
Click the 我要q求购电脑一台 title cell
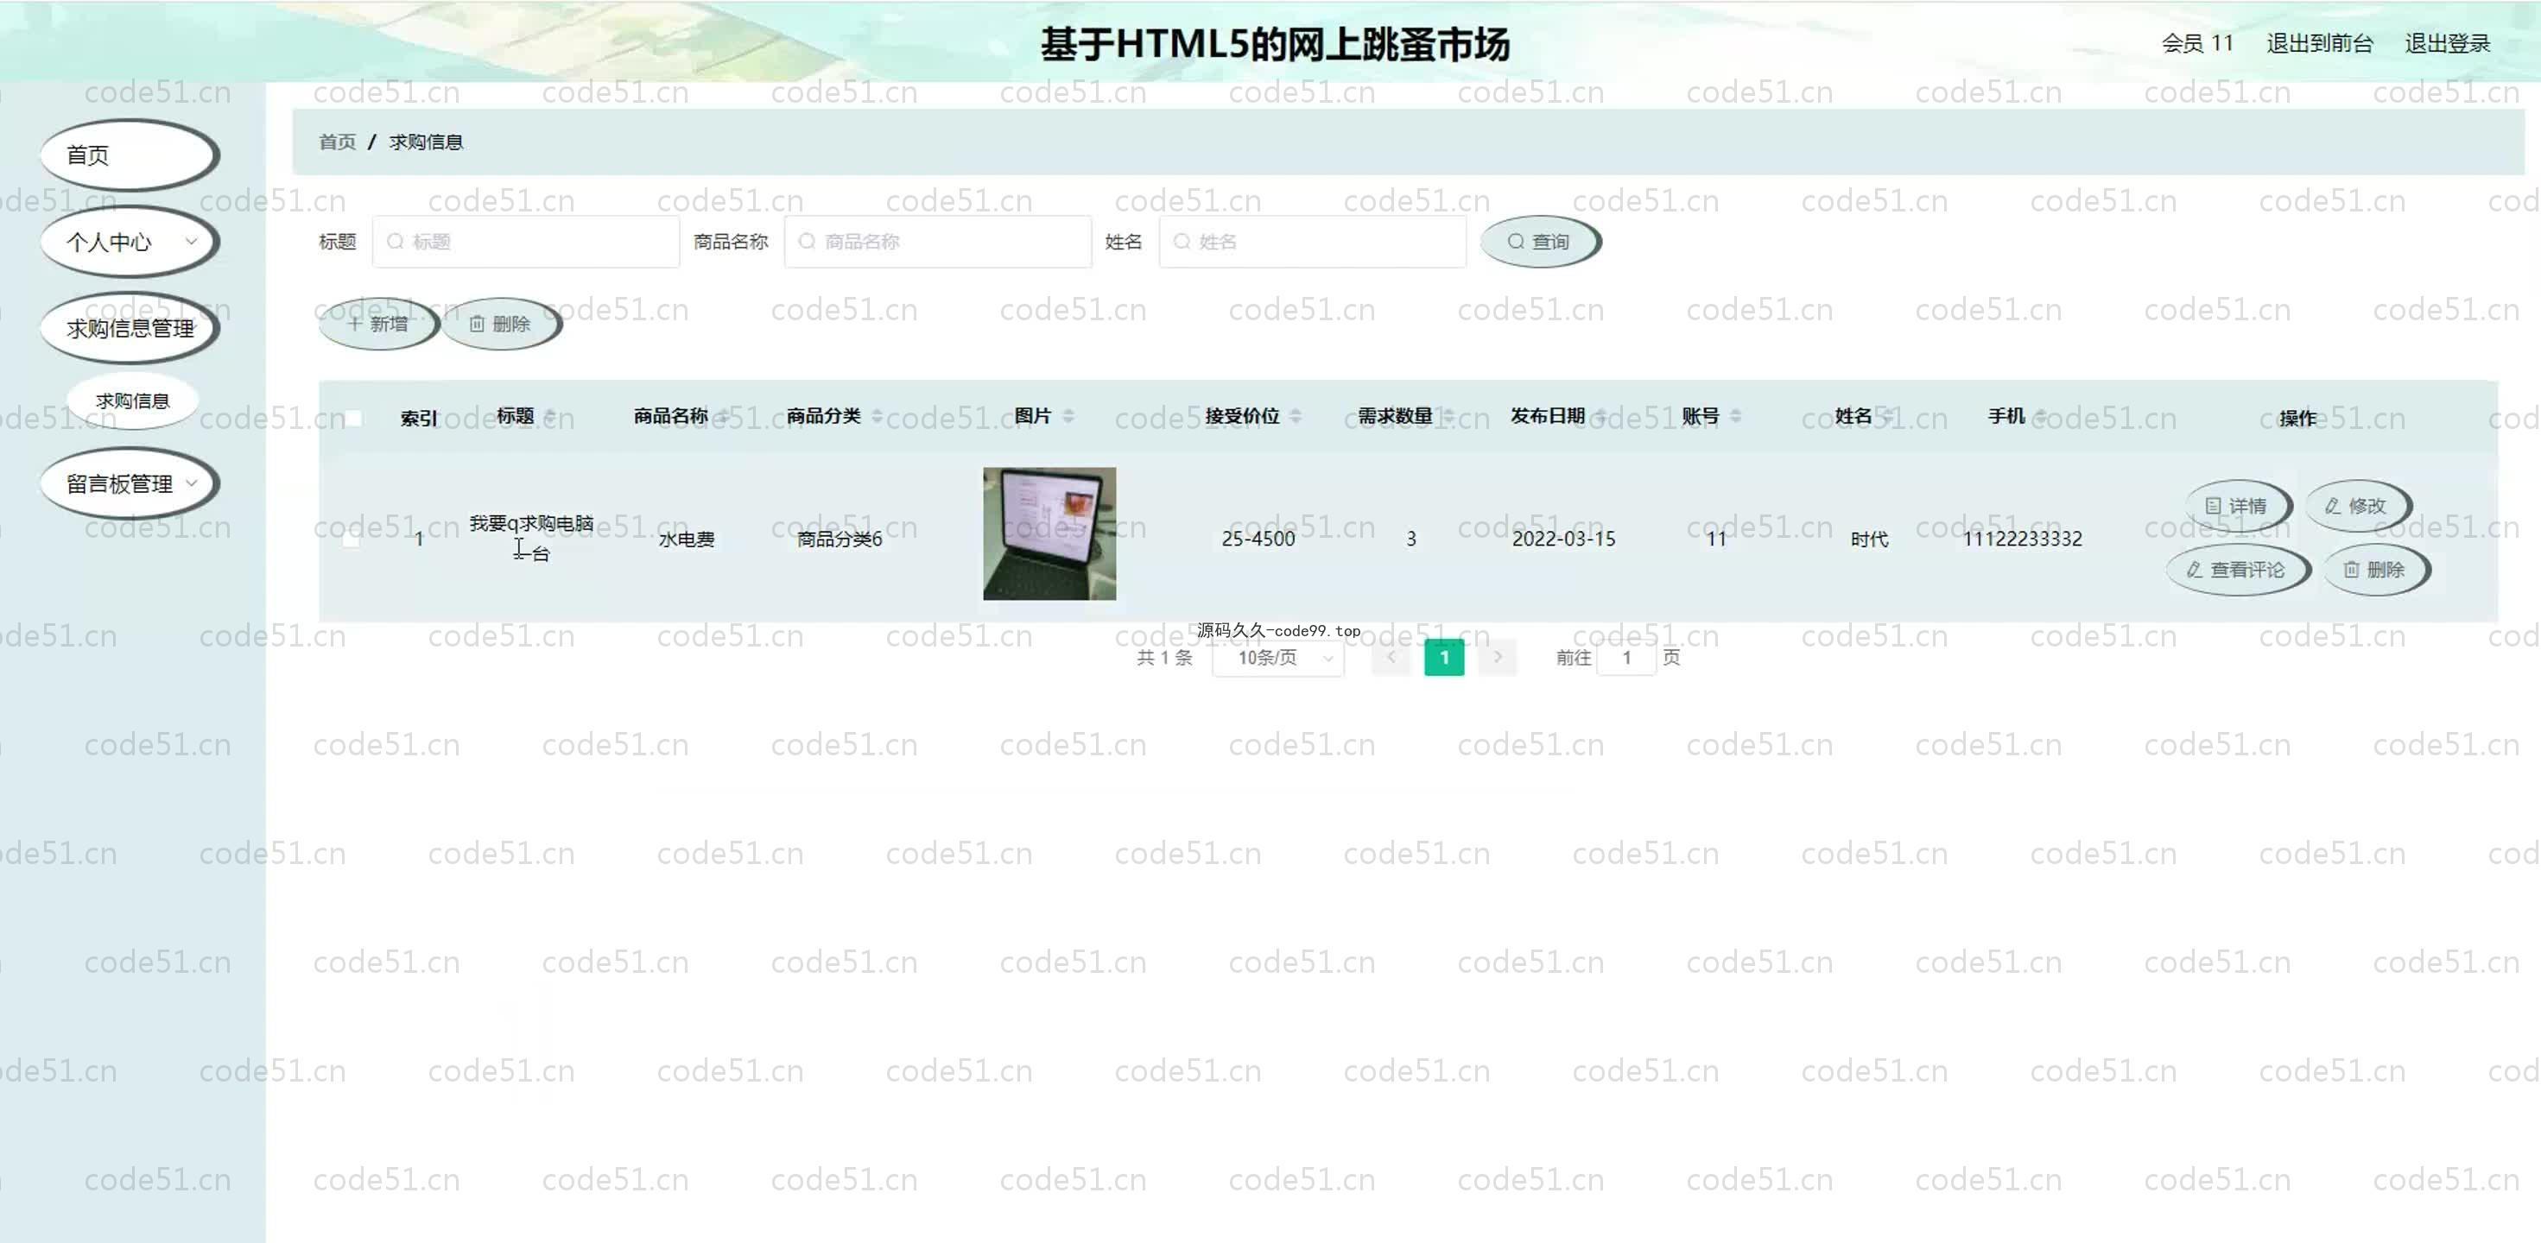tap(530, 539)
